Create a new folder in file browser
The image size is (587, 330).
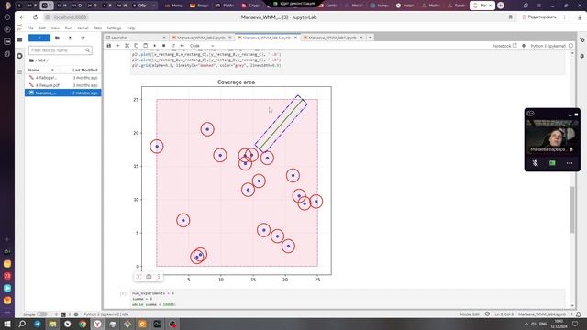coord(57,38)
